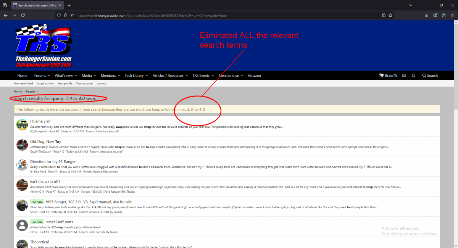Open the Tech Library navigation item
Image resolution: width=458 pixels, height=248 pixels.
click(134, 76)
